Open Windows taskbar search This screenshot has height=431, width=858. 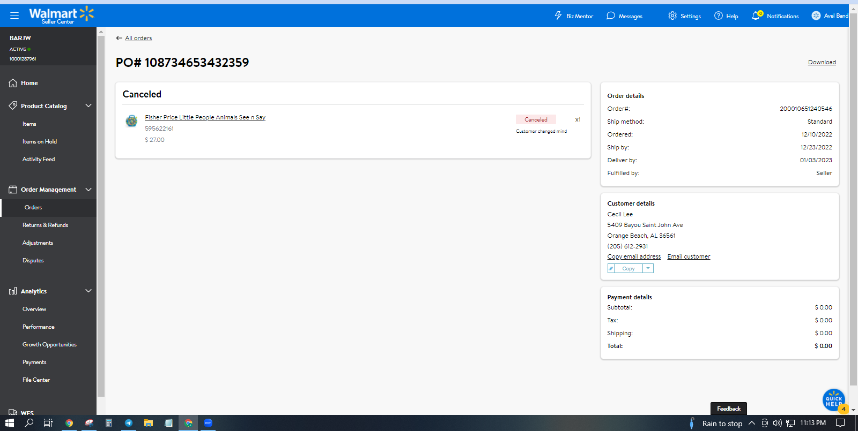point(29,423)
